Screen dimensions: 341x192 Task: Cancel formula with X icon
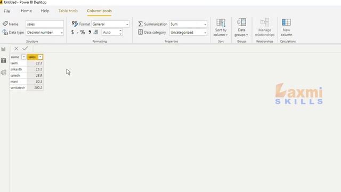click(x=16, y=49)
